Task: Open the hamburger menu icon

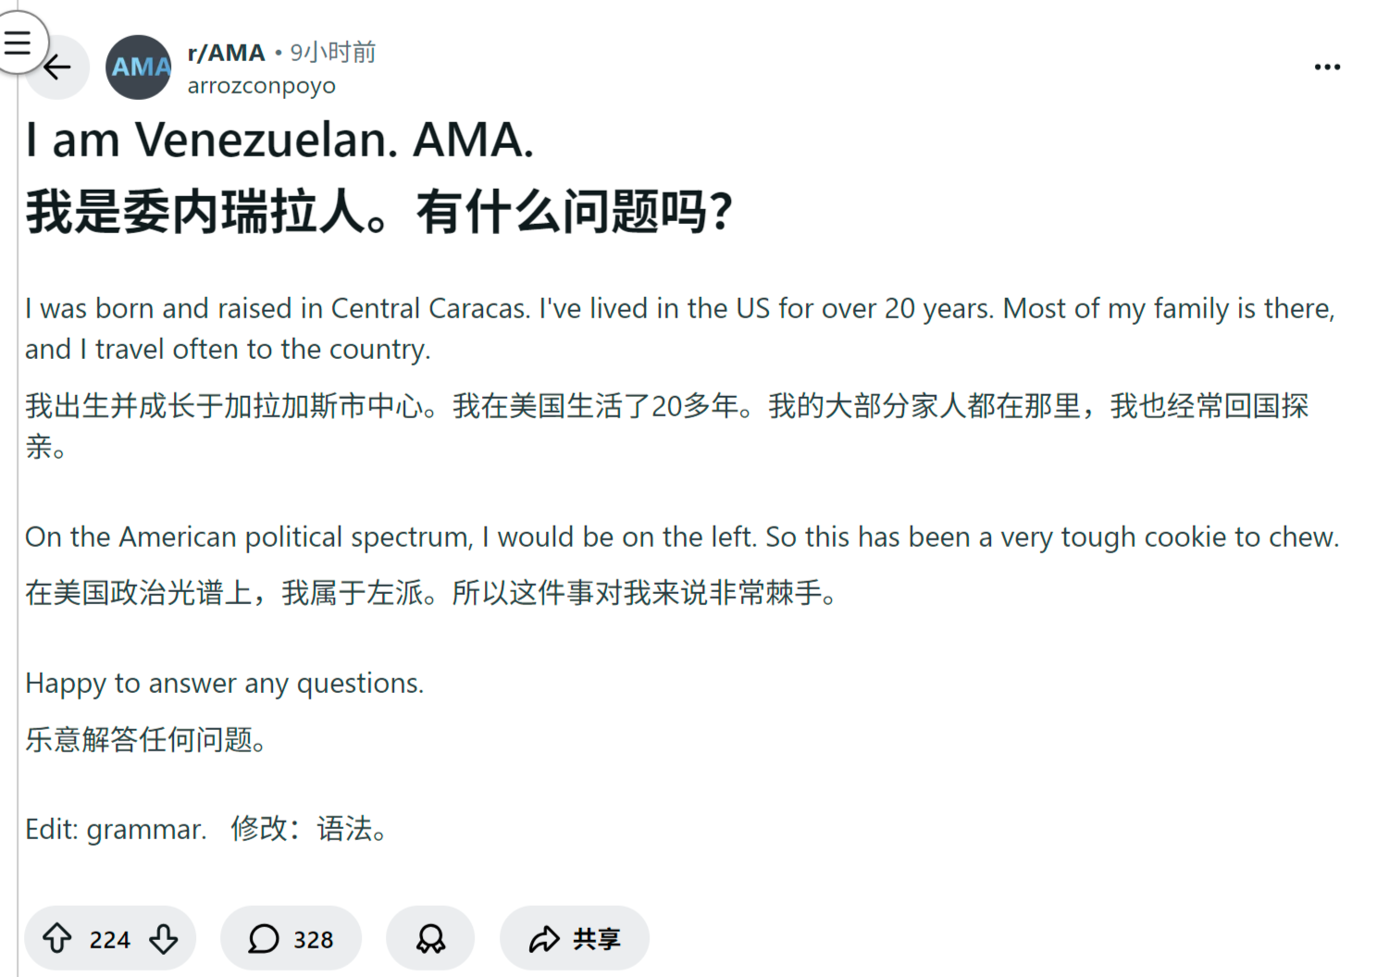Action: [17, 43]
